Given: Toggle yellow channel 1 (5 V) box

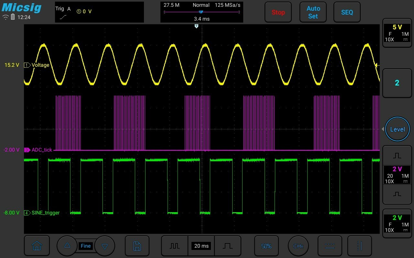Looking at the screenshot, I should (x=397, y=33).
